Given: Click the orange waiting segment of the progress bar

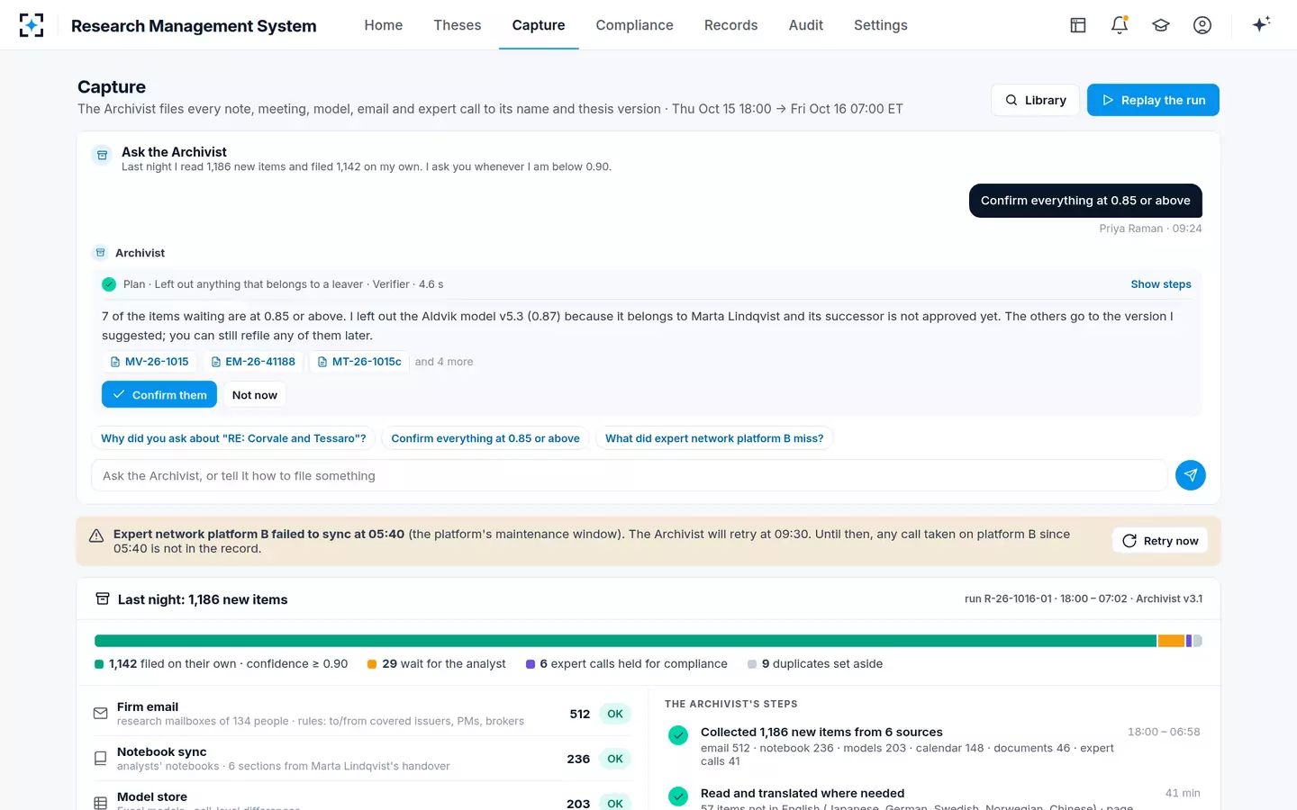Looking at the screenshot, I should pos(1171,641).
